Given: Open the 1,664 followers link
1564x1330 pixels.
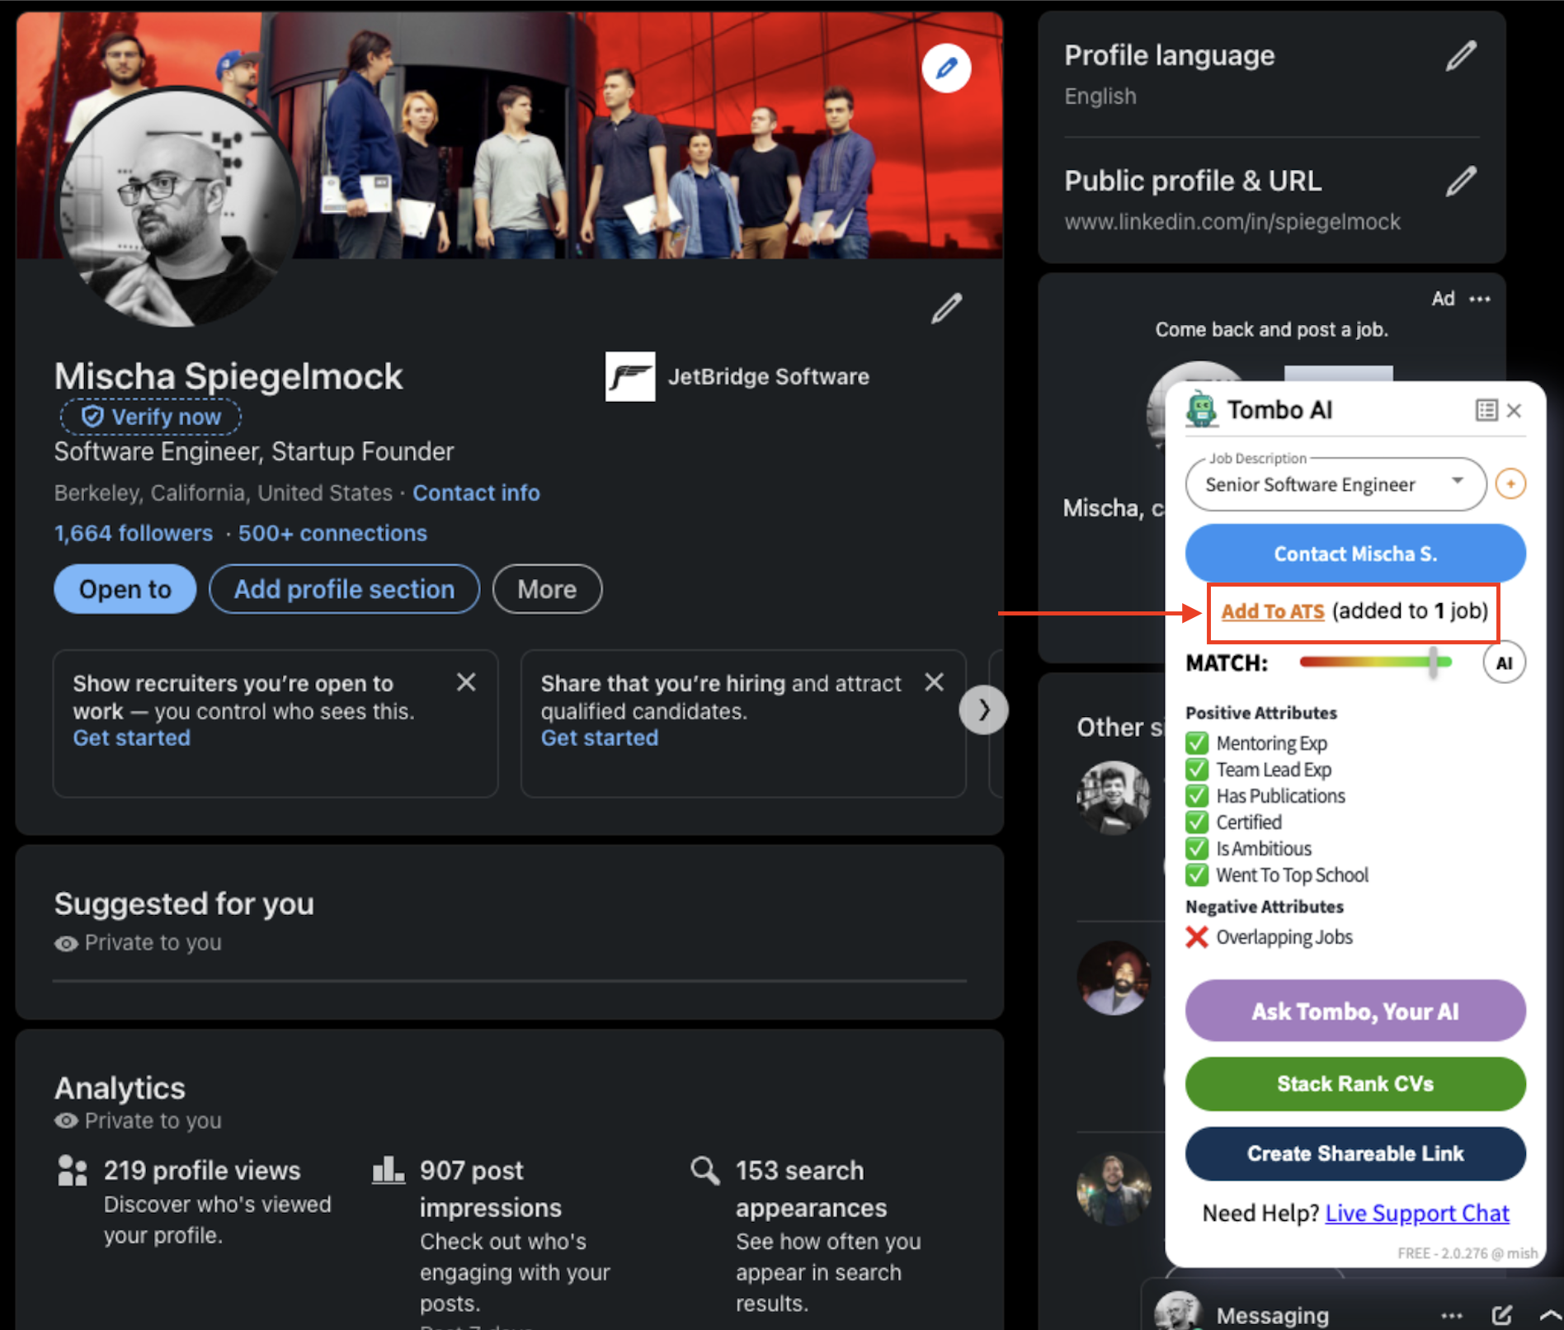Looking at the screenshot, I should [x=134, y=533].
